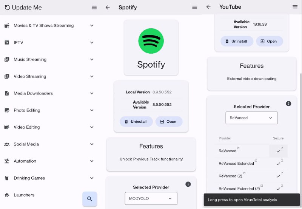This screenshot has height=209, width=302.
Task: Click the secure checkmark for ReVanced (2)
Action: [279, 176]
